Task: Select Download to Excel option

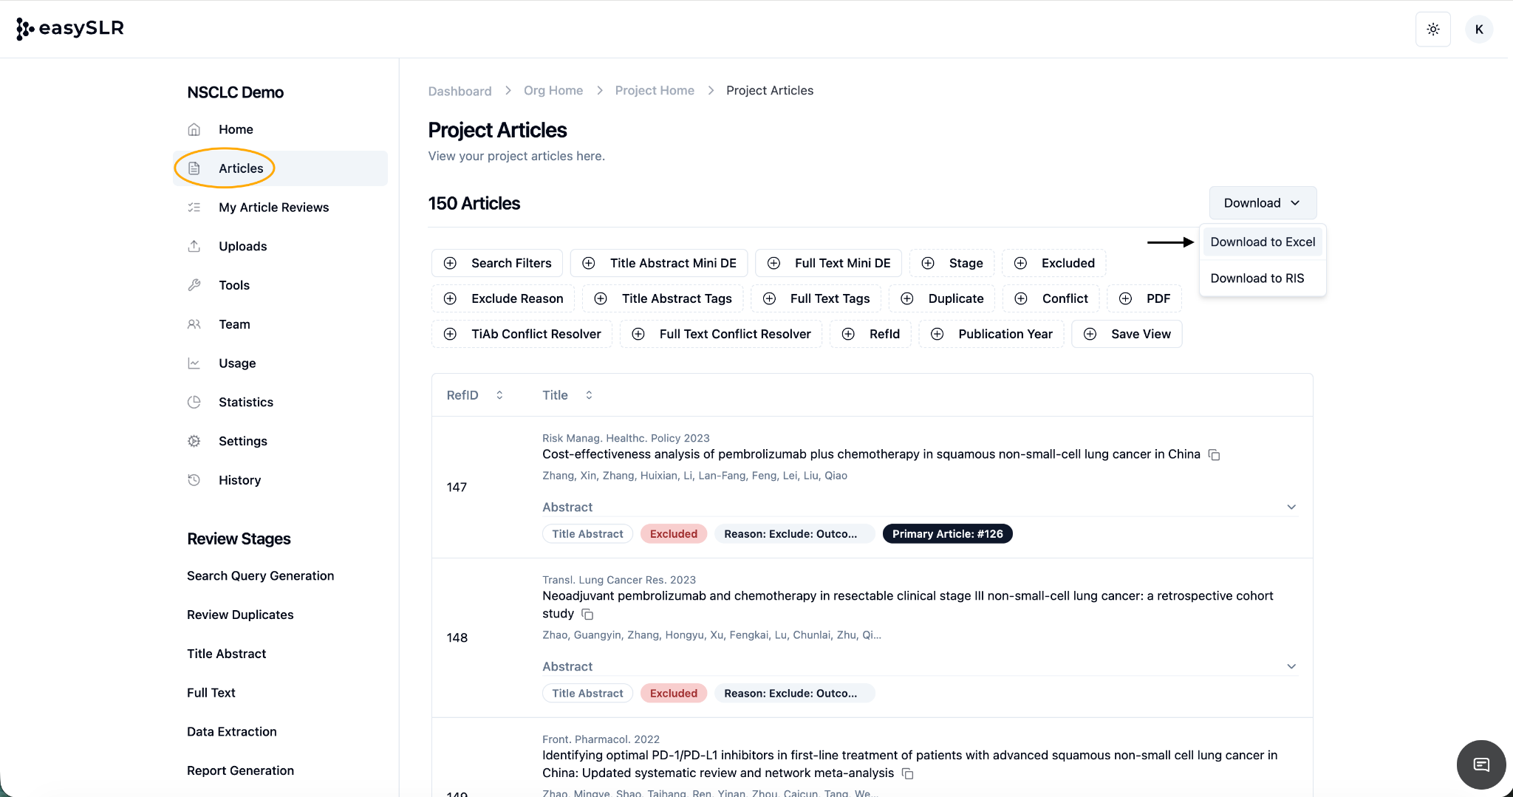Action: point(1262,242)
